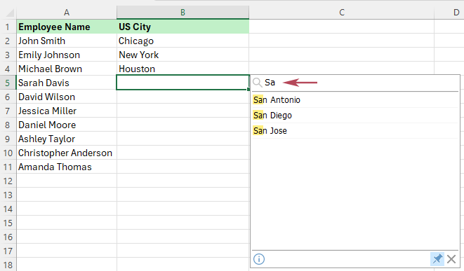
Task: Select row 8 header
Action: (8, 125)
